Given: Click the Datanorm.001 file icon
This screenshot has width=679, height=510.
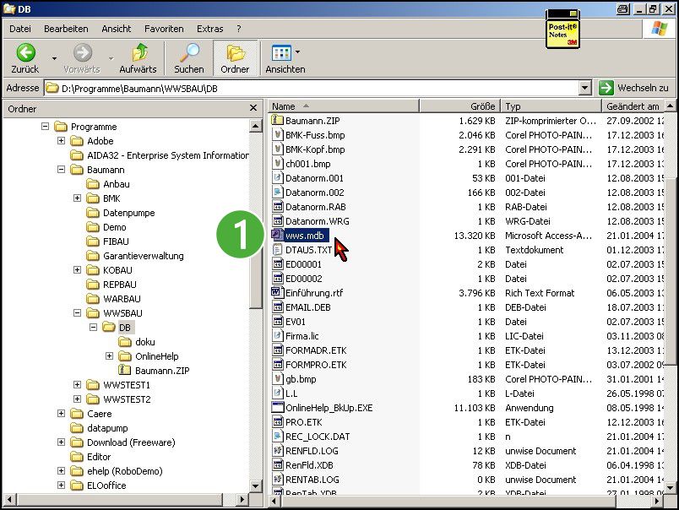Looking at the screenshot, I should click(x=277, y=177).
